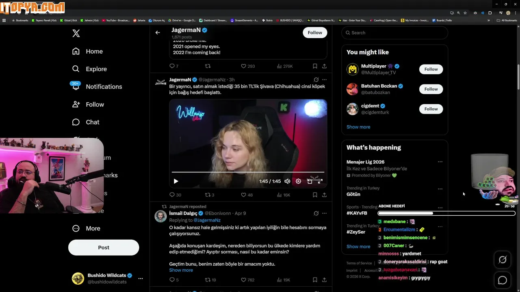Screen dimensions: 520x292
Task: View analytics showing 276K views
Action: [x=284, y=66]
